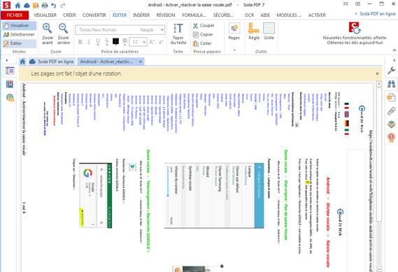Image resolution: width=398 pixels, height=272 pixels.
Task: Open the paperclip attachments panel
Action: click(391, 111)
